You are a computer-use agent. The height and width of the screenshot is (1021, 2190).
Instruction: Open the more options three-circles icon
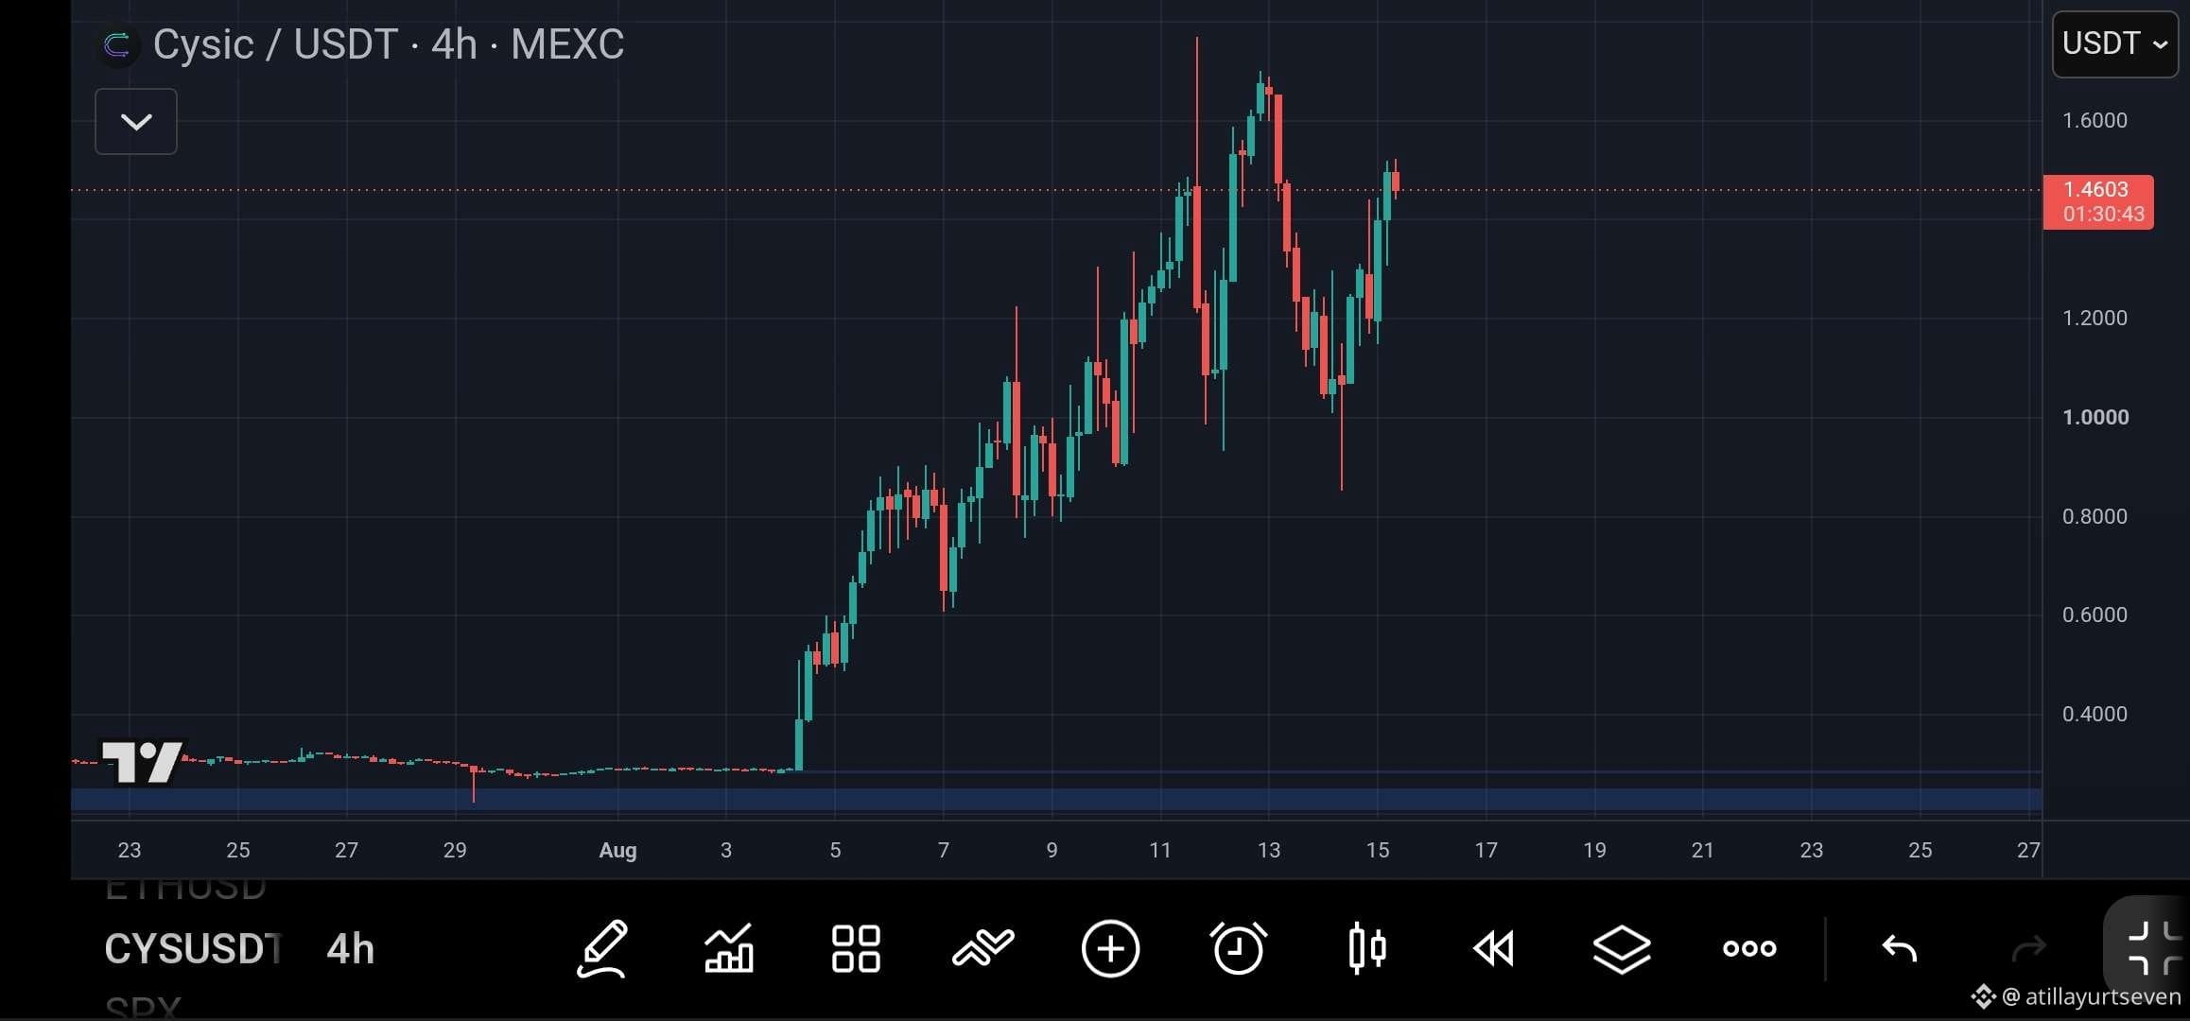[x=1749, y=948]
